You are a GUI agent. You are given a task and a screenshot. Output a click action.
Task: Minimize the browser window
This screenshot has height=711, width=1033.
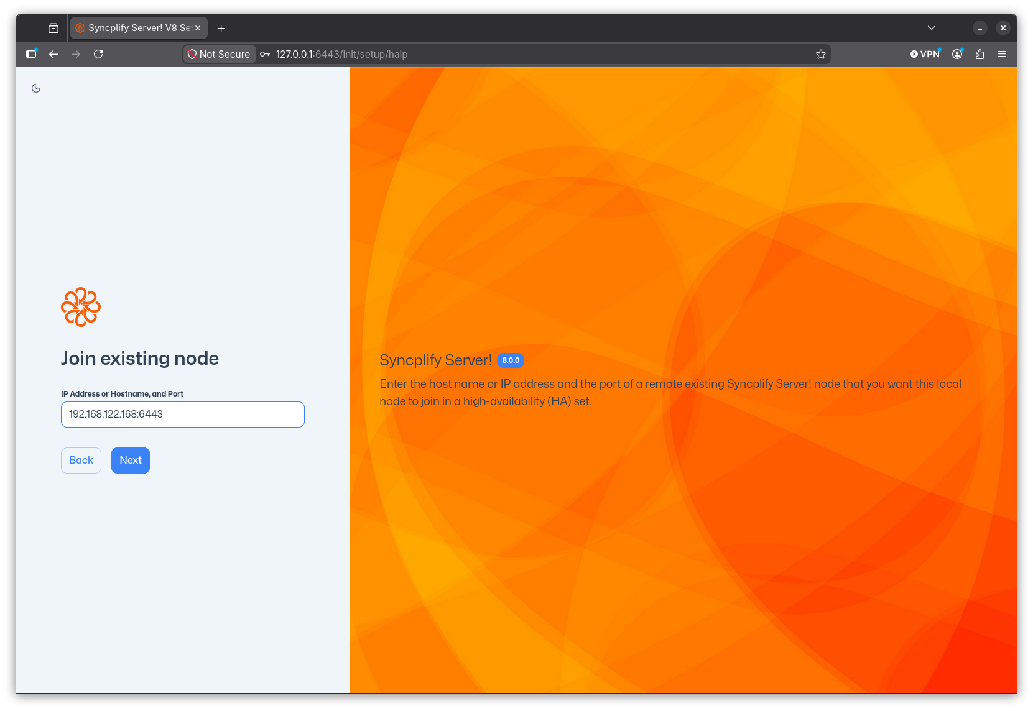coord(980,28)
